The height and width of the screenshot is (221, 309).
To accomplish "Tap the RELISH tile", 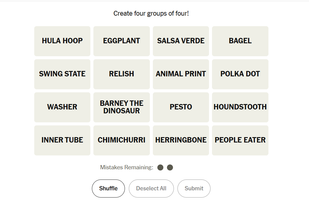I will 121,74.
